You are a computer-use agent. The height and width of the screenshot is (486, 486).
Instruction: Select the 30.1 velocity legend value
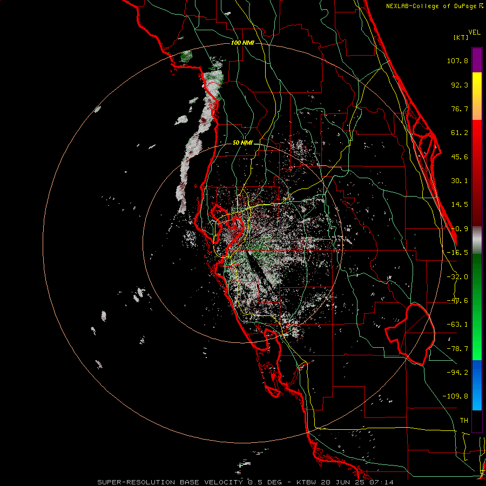pos(460,181)
